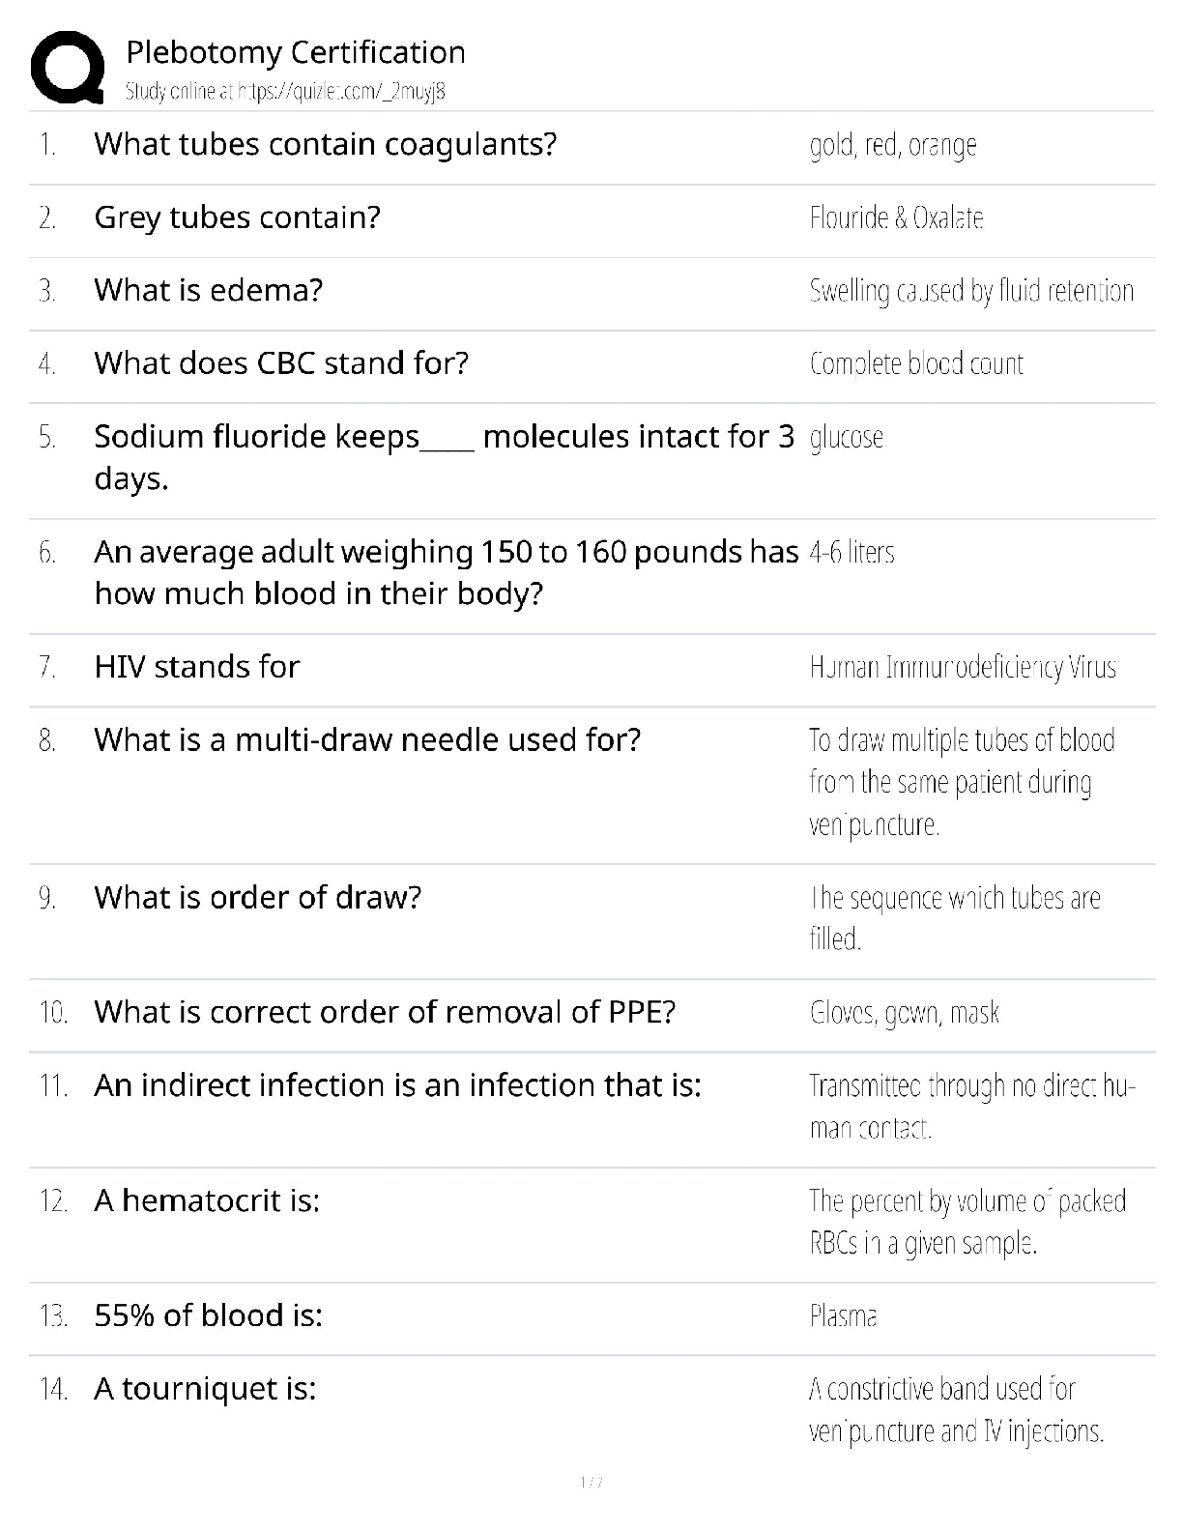The image size is (1183, 1531).
Task: Select question 'What tubes contain coagulants?'
Action: (x=325, y=144)
